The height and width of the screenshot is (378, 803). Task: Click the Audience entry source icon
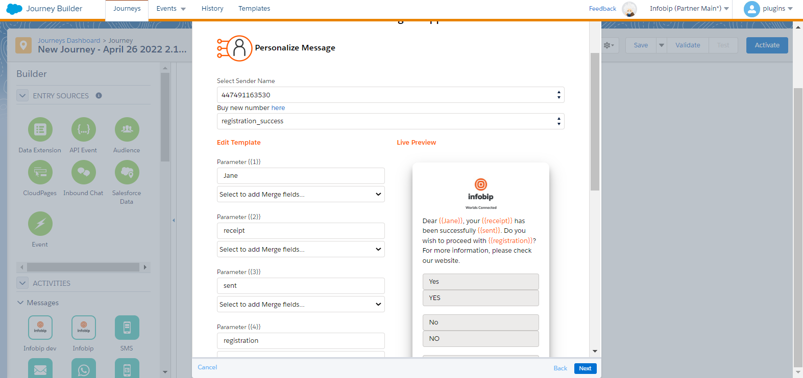[127, 130]
